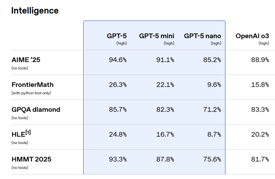Select the GPT-5 column header
The image size is (275, 179).
(117, 36)
